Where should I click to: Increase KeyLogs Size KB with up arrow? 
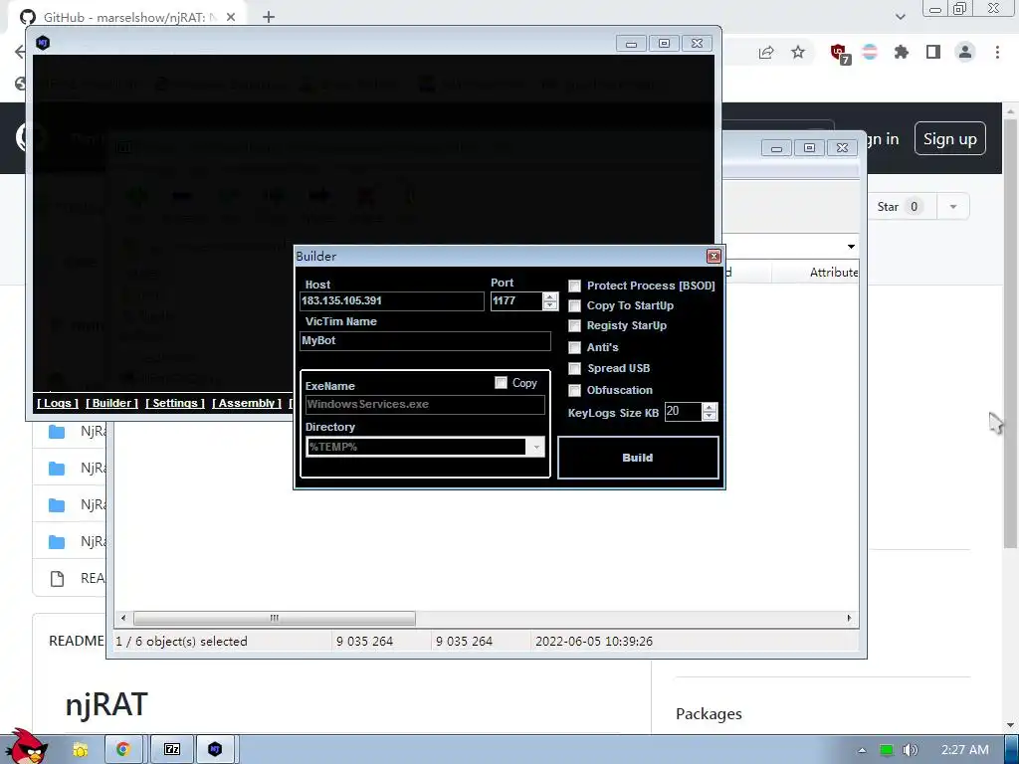(x=710, y=407)
